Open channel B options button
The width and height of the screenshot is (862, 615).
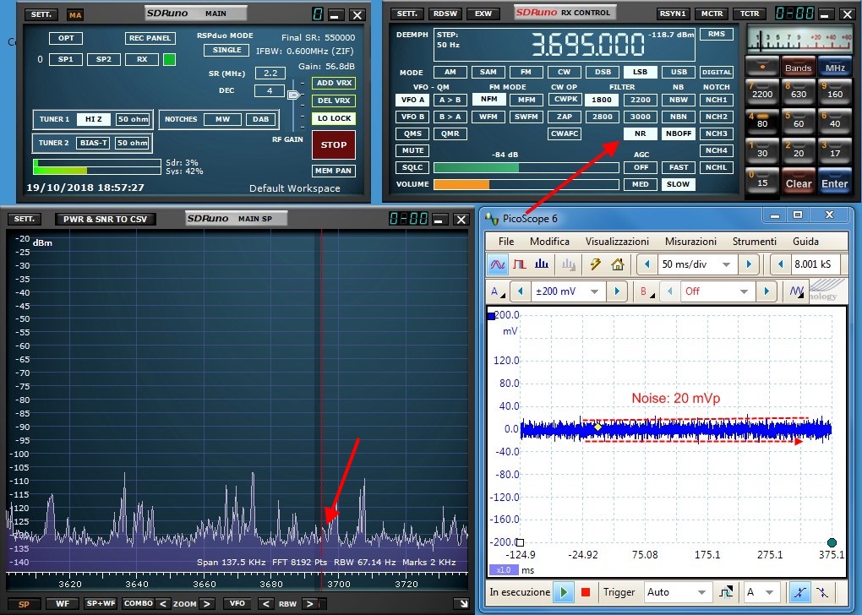click(646, 291)
